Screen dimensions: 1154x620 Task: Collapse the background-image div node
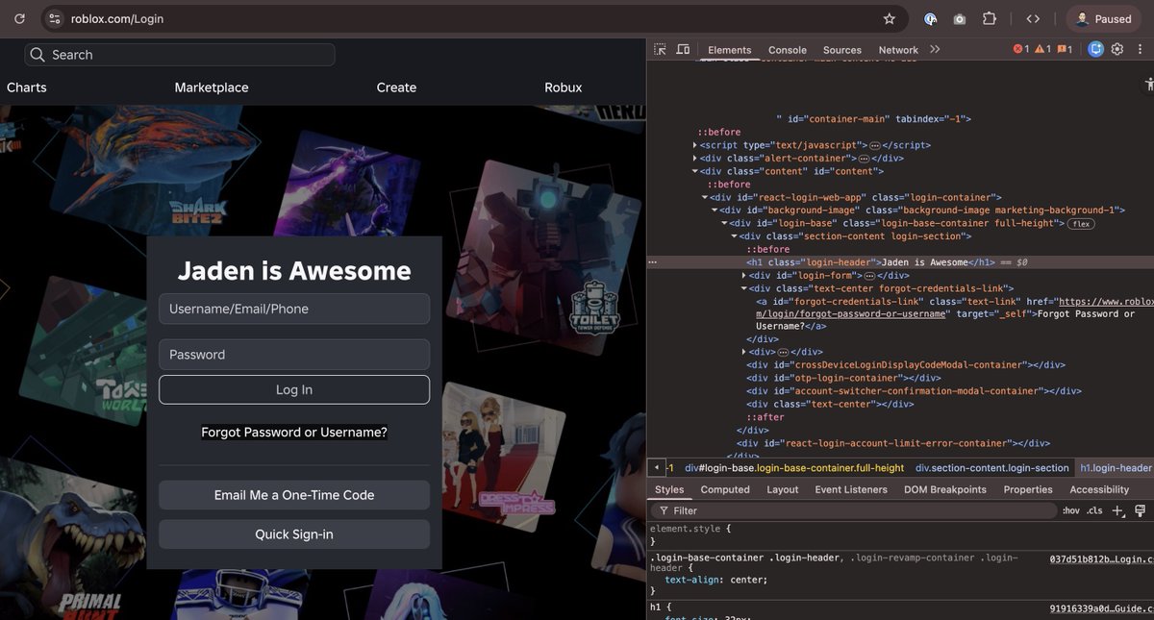click(x=715, y=210)
